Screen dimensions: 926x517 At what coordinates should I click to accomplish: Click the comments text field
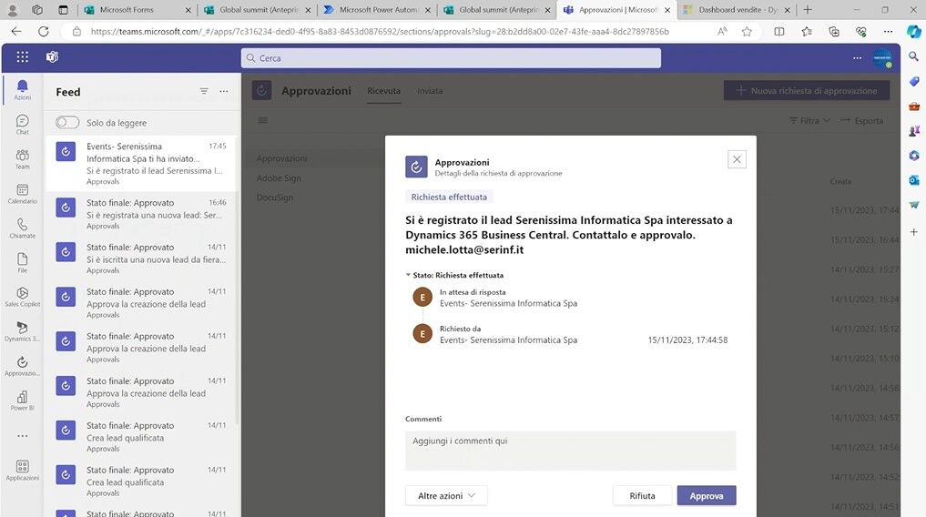570,451
